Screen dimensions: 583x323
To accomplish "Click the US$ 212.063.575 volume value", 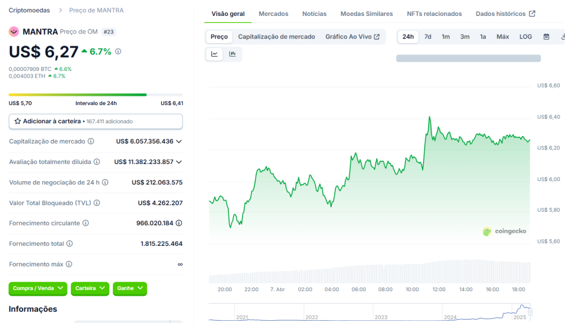I will (157, 182).
